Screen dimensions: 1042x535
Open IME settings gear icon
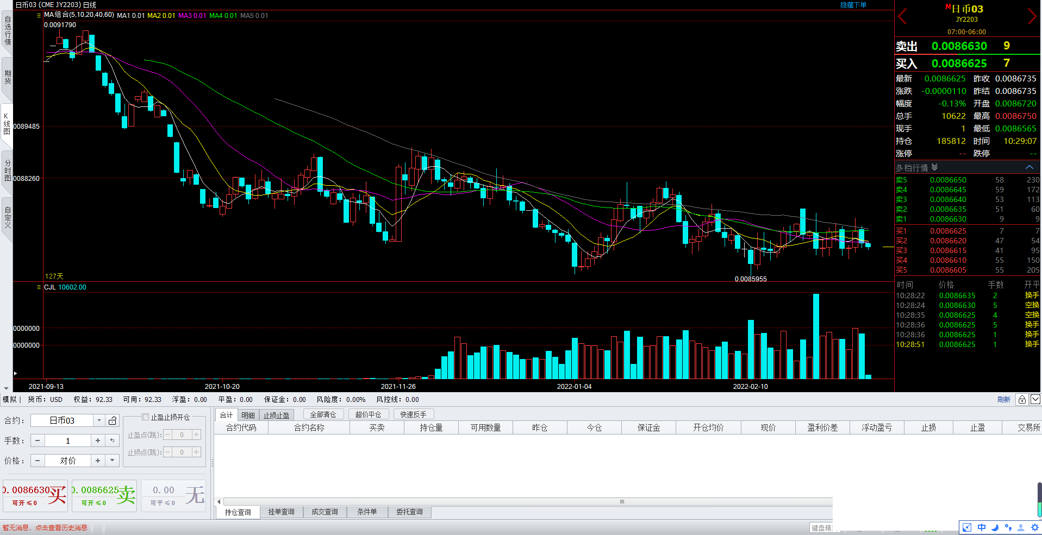coord(1034,527)
